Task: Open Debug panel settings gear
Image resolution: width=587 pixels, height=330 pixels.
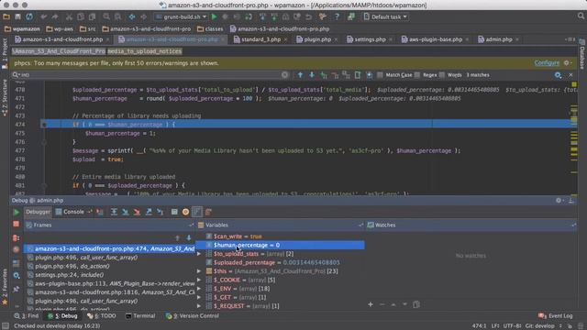Action: tap(559, 201)
